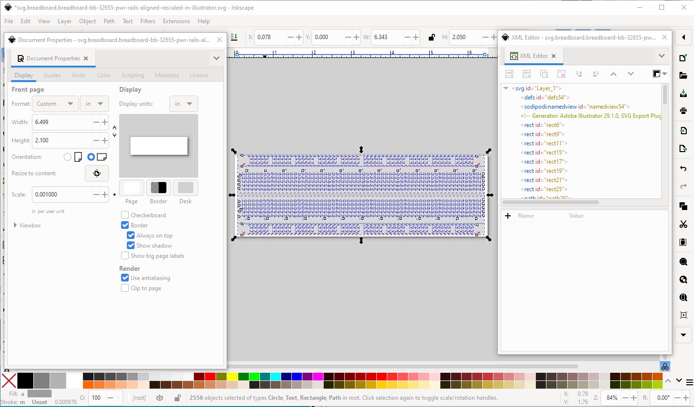Open the Extensions menu
The image size is (694, 407).
pyautogui.click(x=177, y=21)
